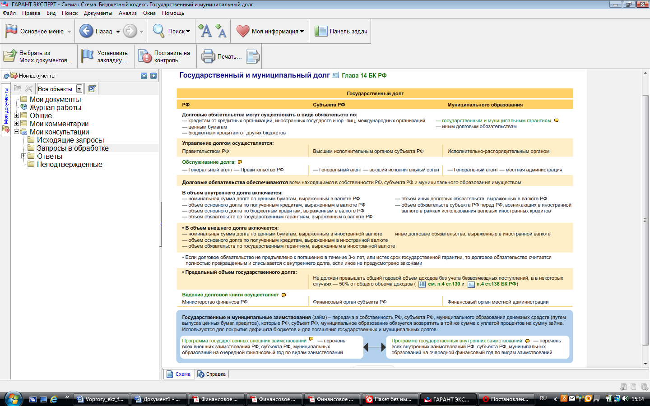Click the RU language indicator in tray

(543, 399)
